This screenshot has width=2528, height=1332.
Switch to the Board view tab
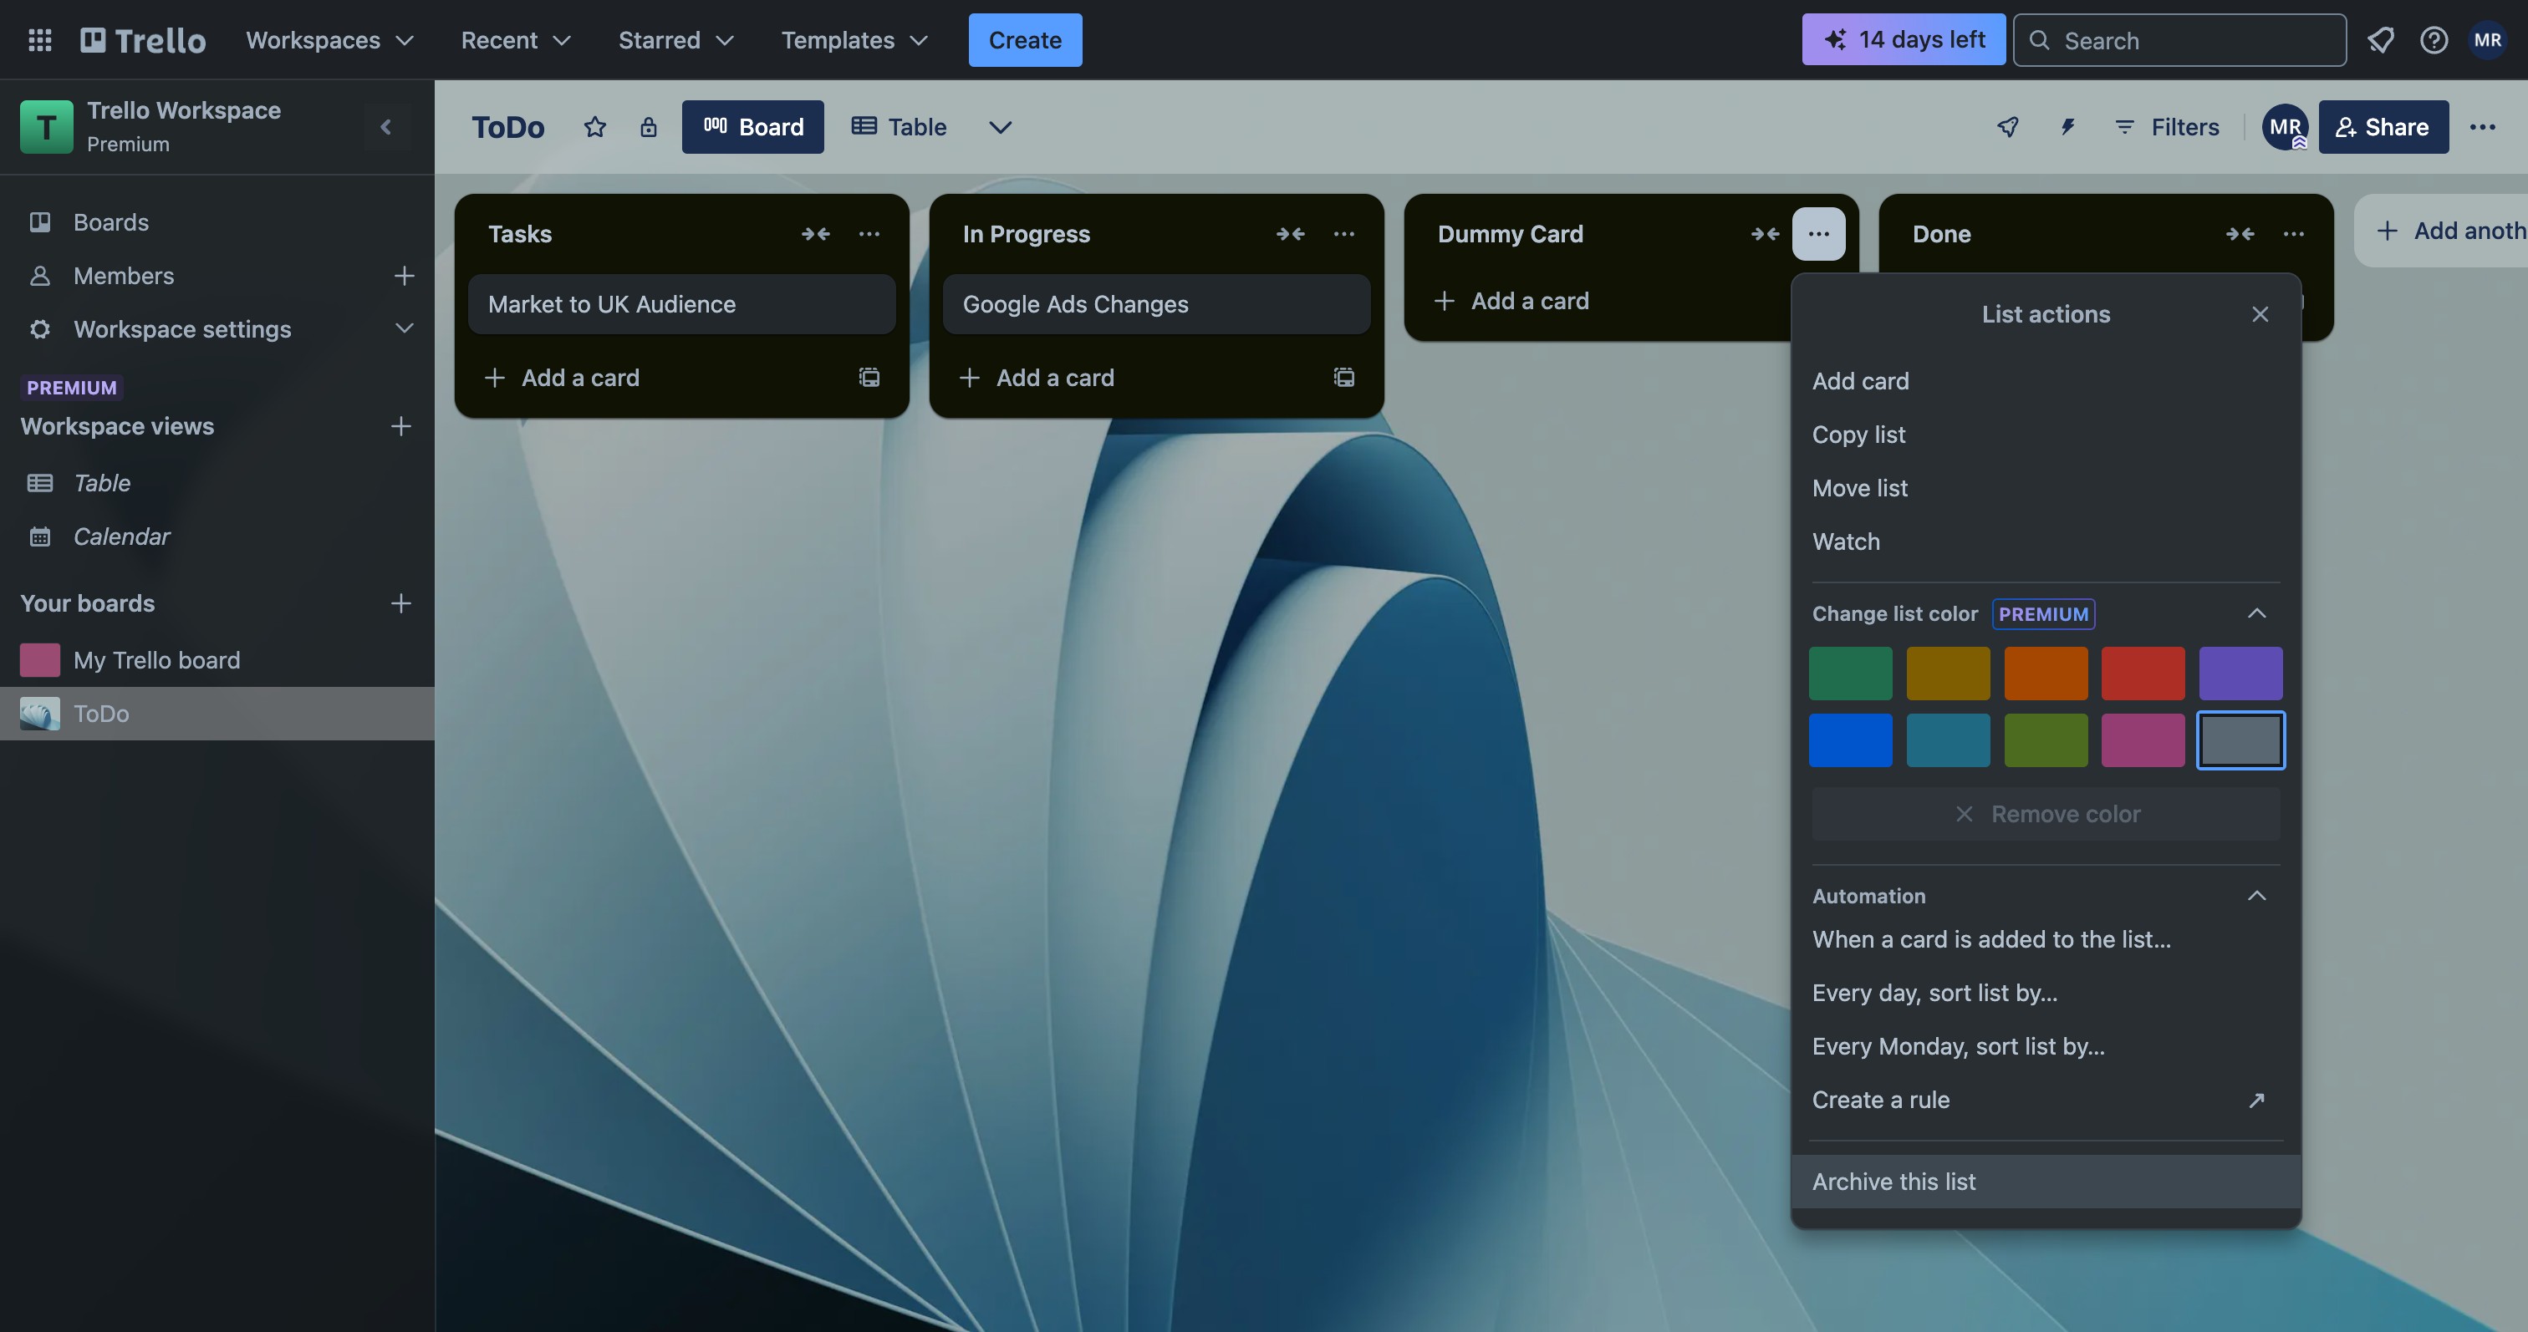tap(752, 126)
